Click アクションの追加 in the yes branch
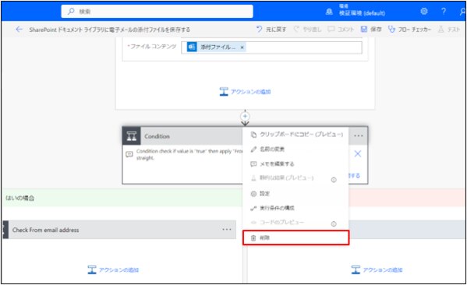This screenshot has width=467, height=285. (x=113, y=270)
